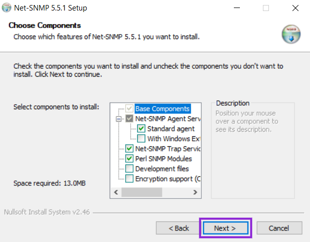Click the Net-SNMP globe logo in header
Screen dimensions: 310x242
[291, 34]
